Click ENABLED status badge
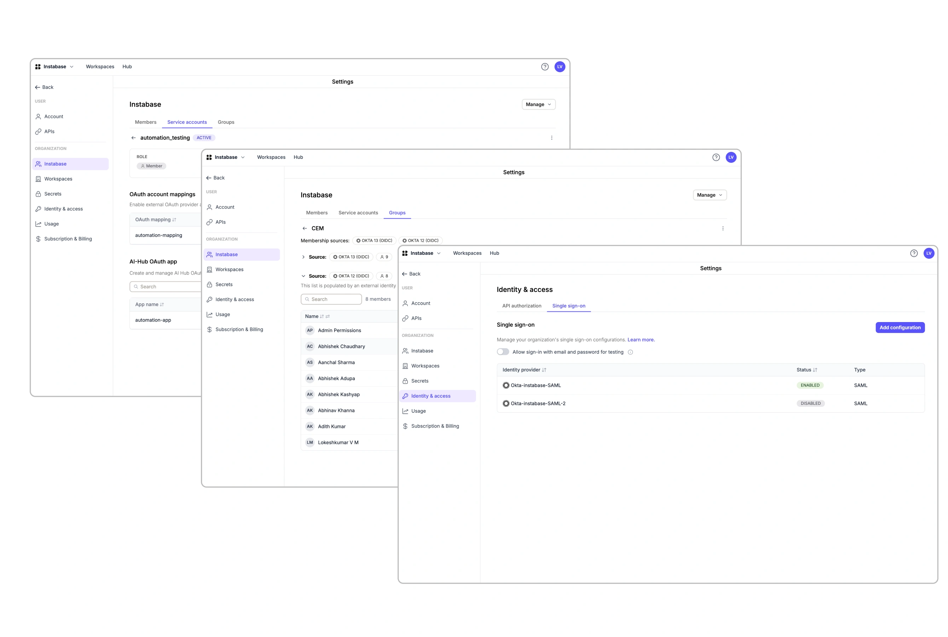 [x=810, y=385]
